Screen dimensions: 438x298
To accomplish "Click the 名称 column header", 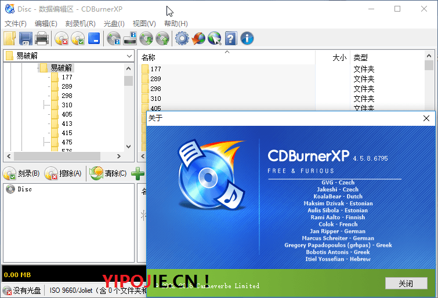I will (149, 57).
